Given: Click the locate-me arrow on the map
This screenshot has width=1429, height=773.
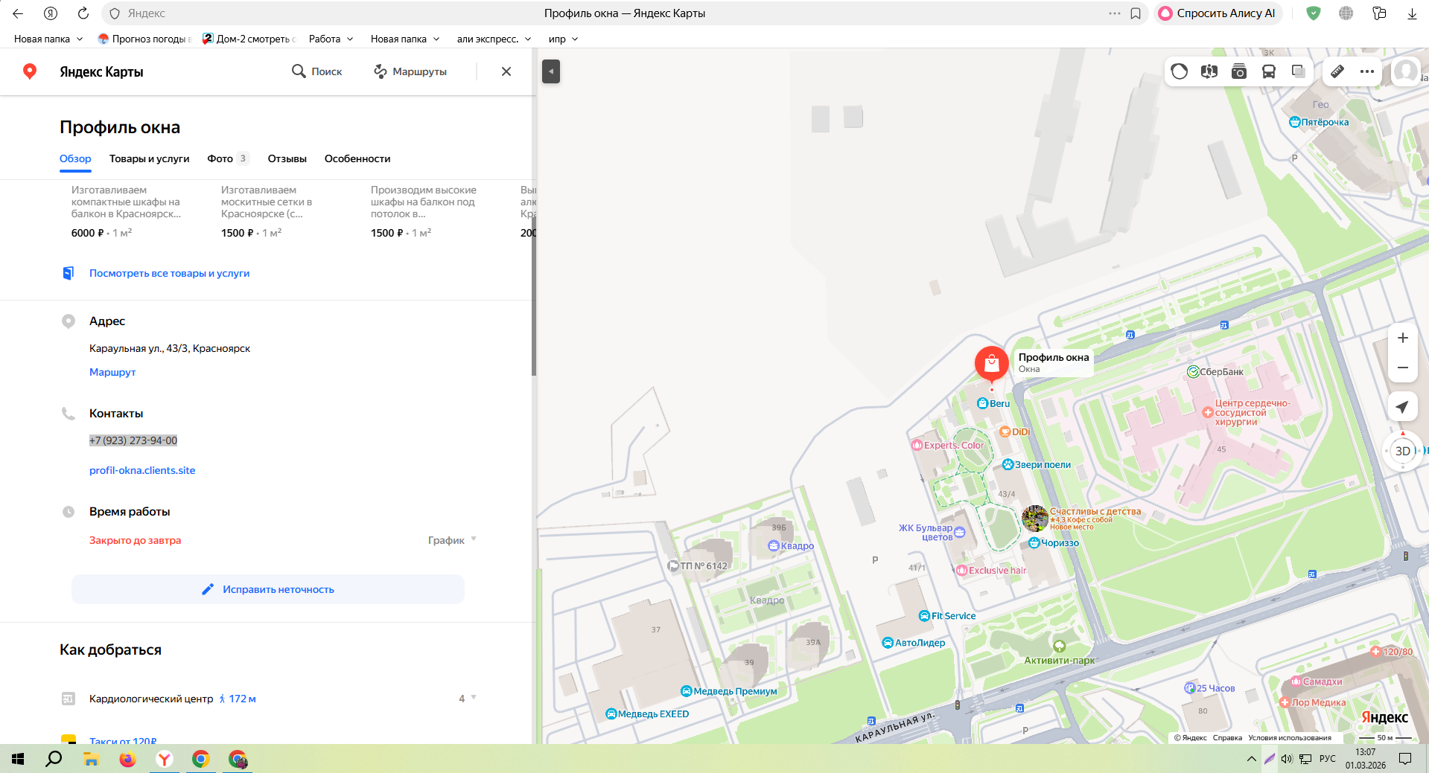Looking at the screenshot, I should click(x=1402, y=407).
